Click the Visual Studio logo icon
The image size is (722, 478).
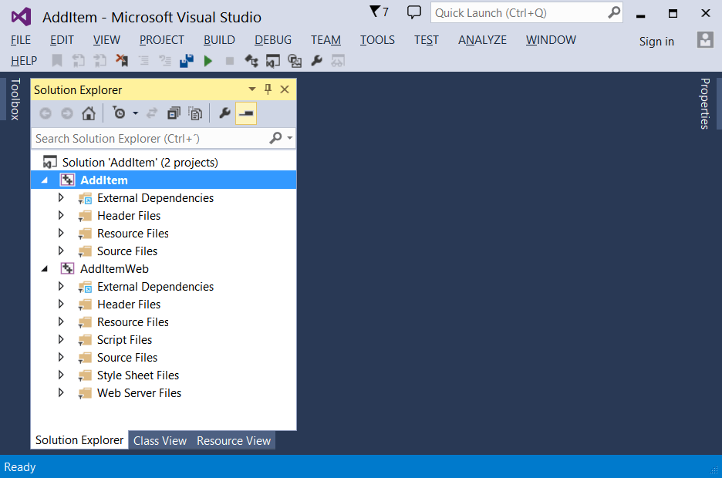pos(21,16)
